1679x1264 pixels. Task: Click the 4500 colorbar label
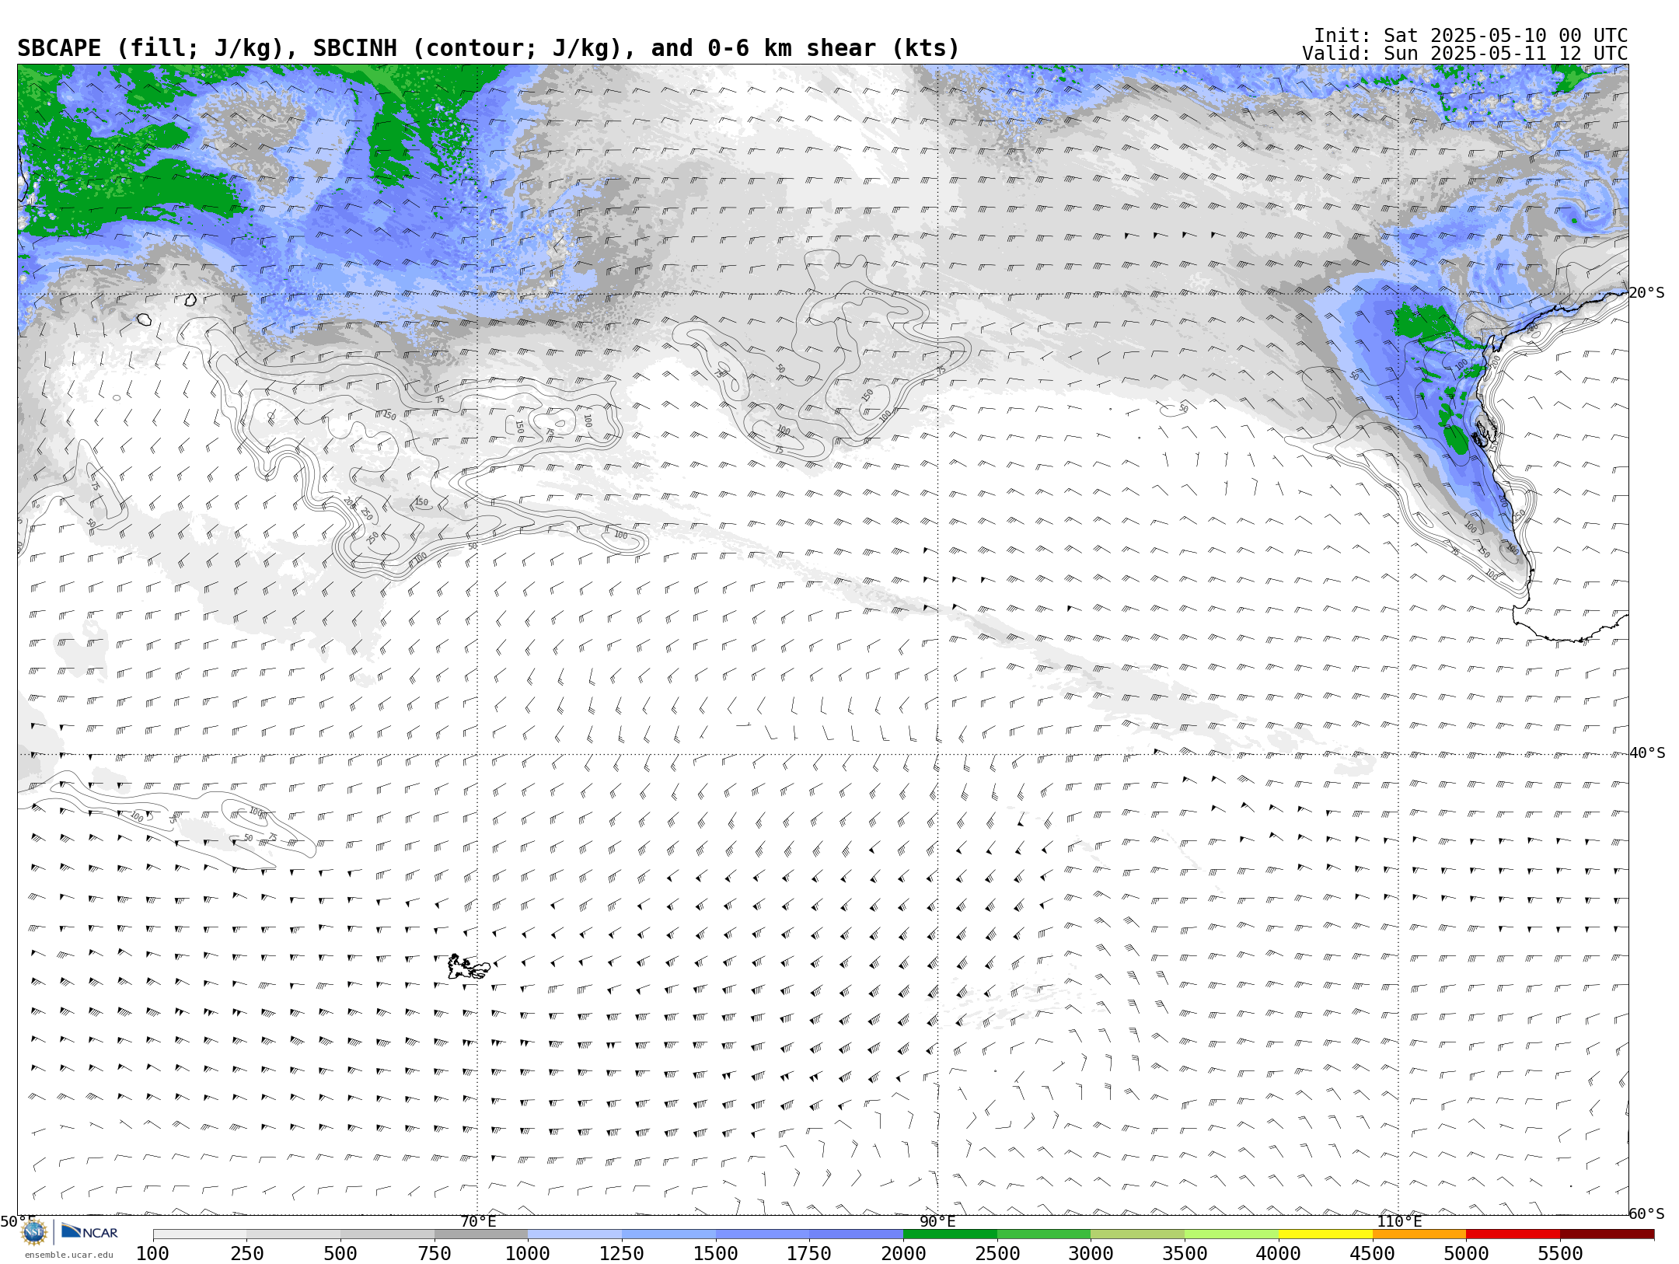click(1372, 1254)
